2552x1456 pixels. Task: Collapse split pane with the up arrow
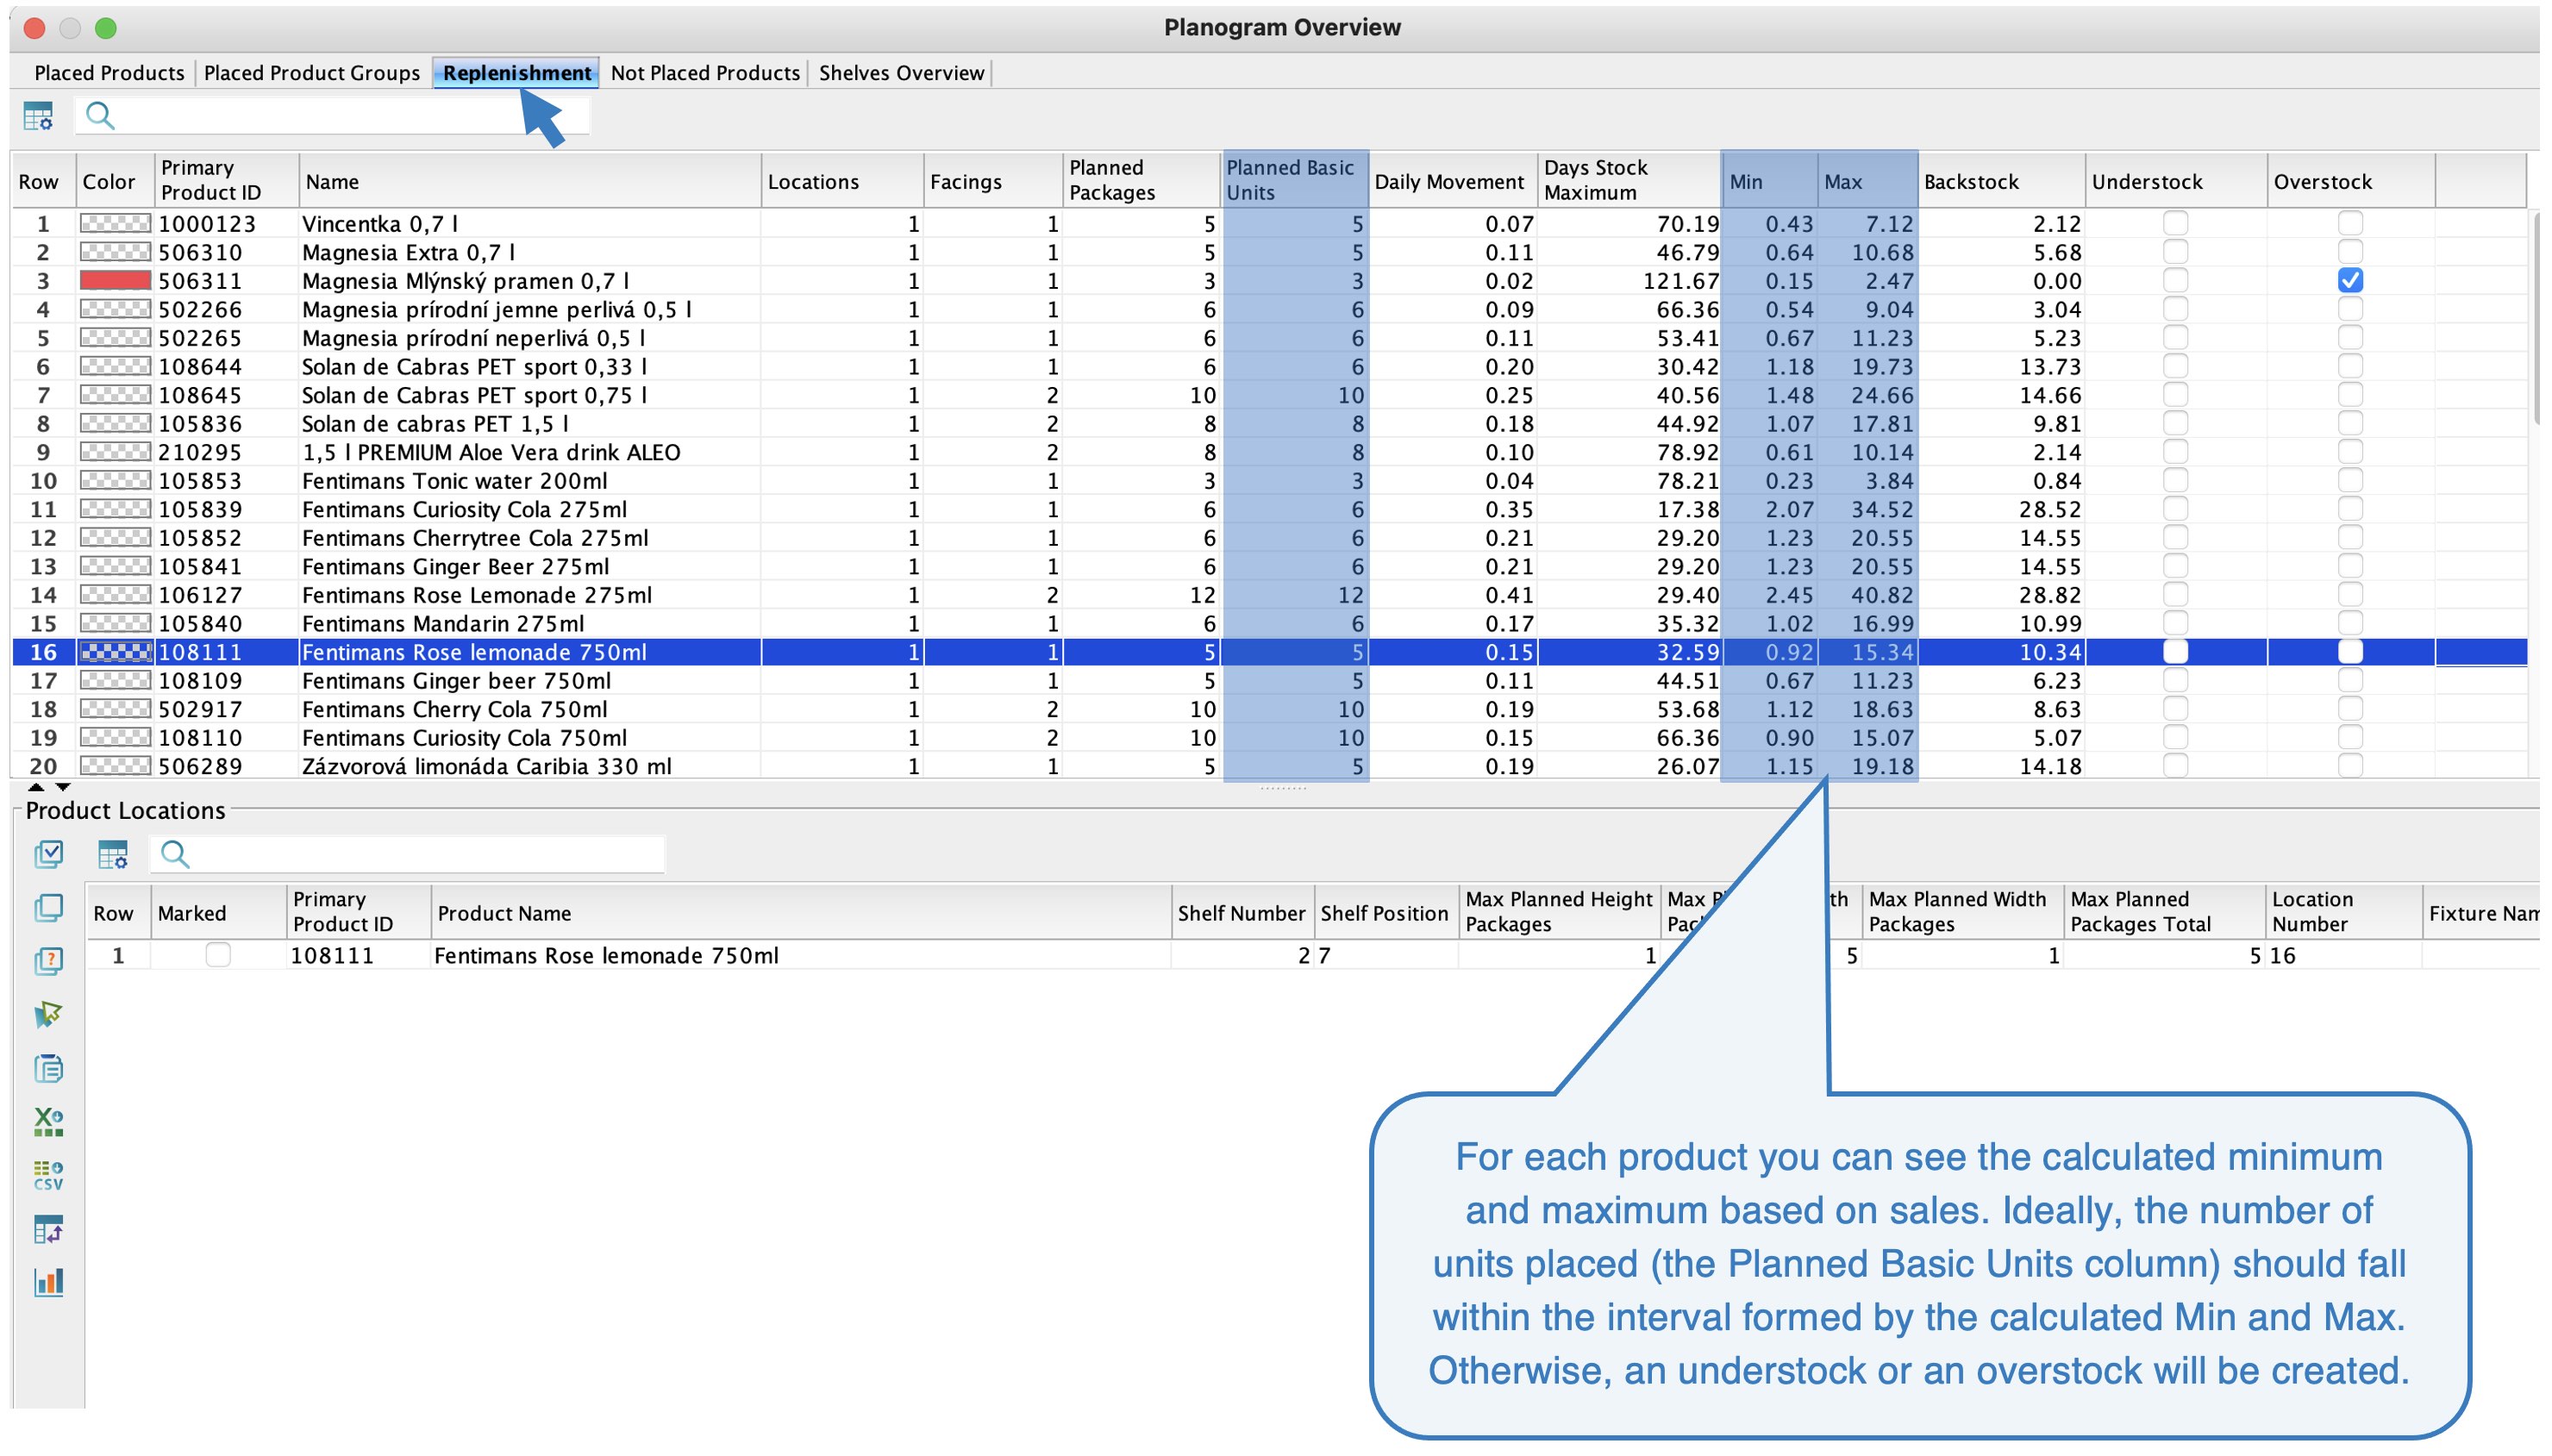click(x=36, y=787)
